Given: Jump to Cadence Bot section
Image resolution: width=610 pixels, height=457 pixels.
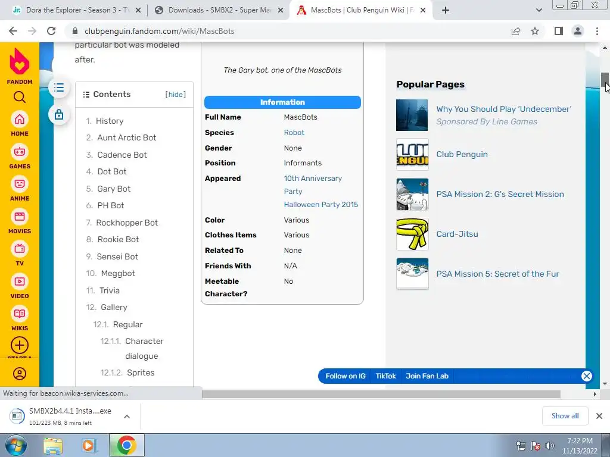Looking at the screenshot, I should (x=122, y=155).
